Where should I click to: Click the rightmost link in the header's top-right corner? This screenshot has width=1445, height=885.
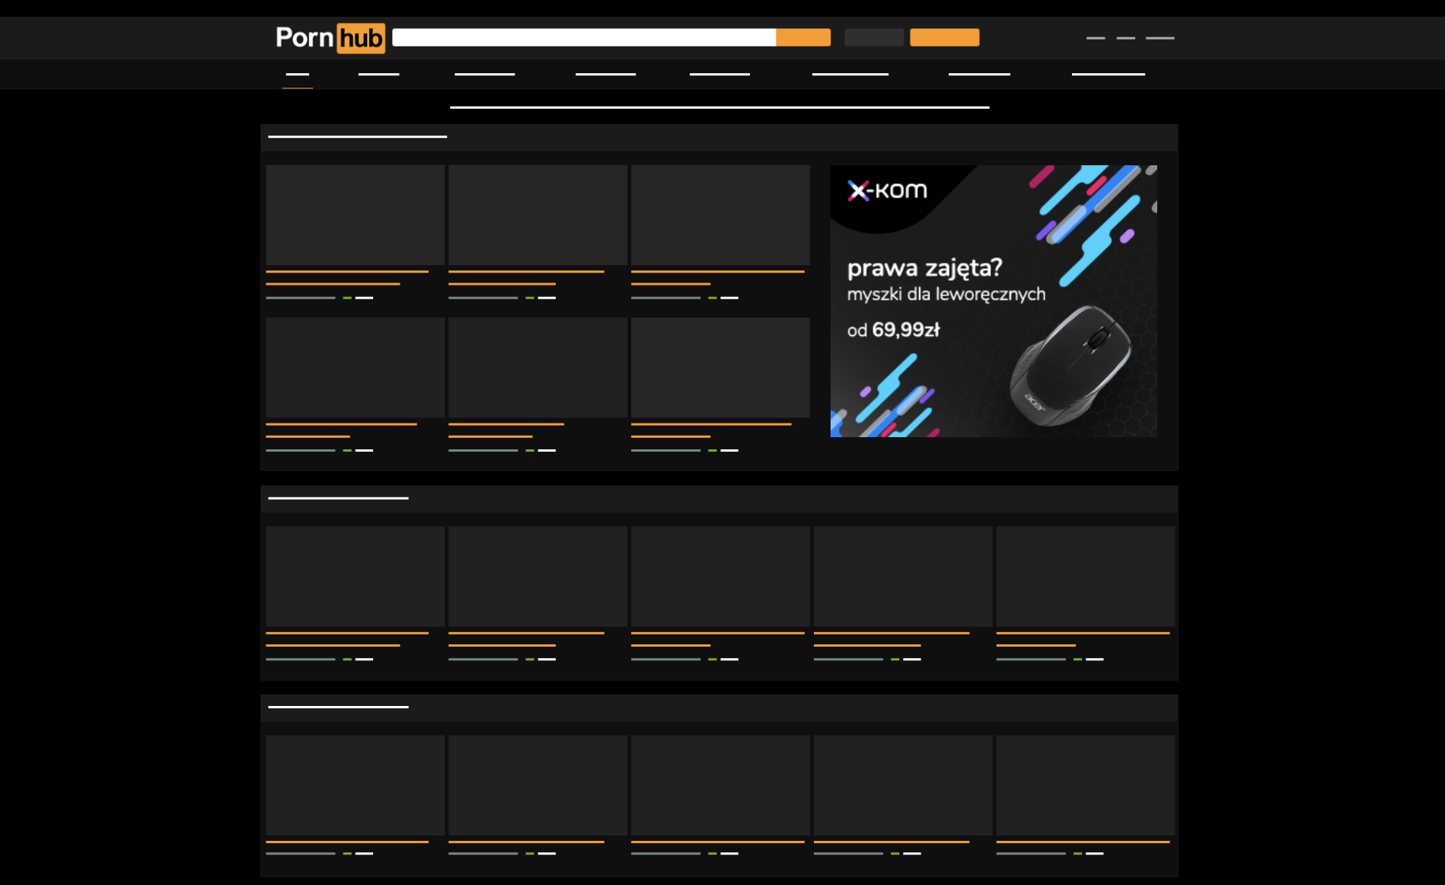(1160, 37)
